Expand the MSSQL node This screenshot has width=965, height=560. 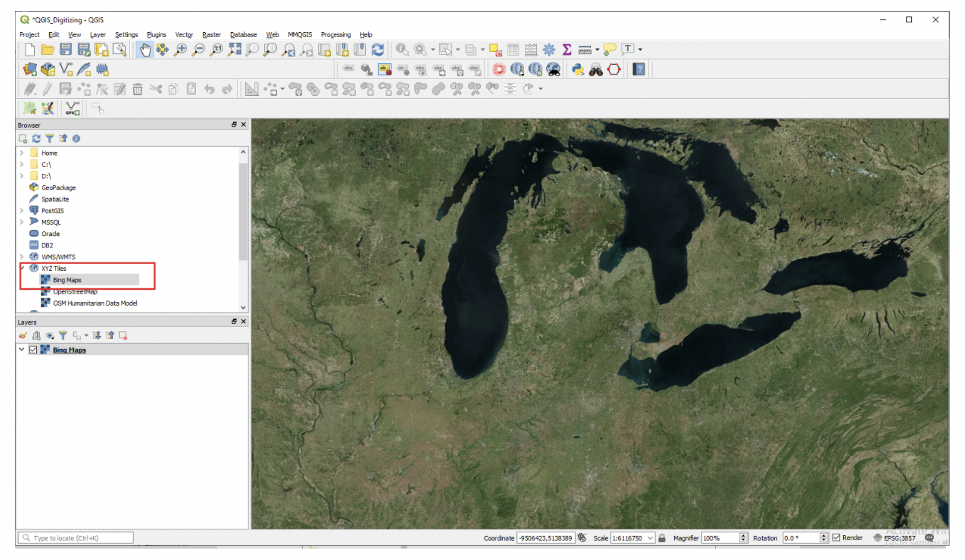click(x=22, y=222)
